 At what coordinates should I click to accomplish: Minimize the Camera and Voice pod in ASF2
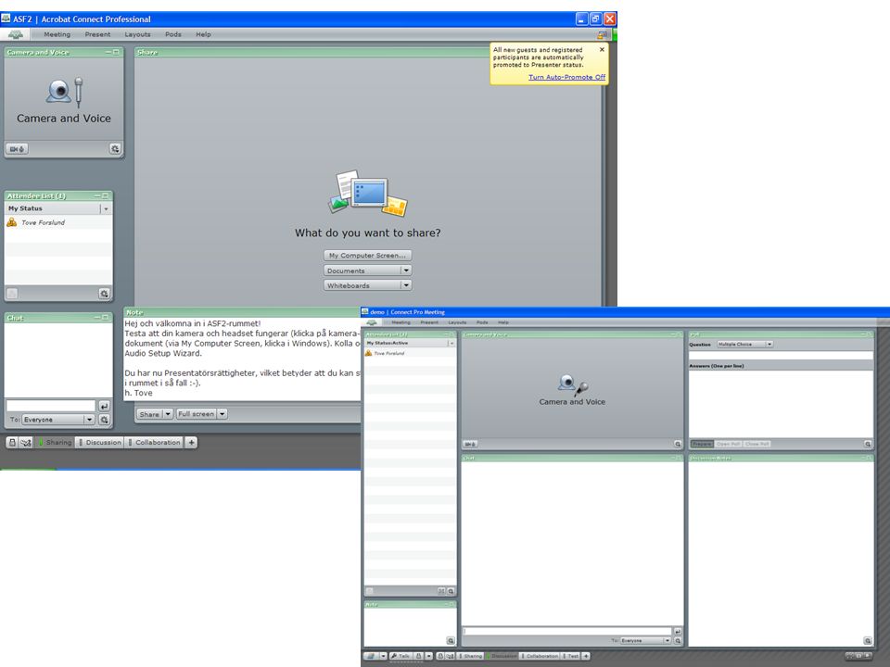point(108,52)
